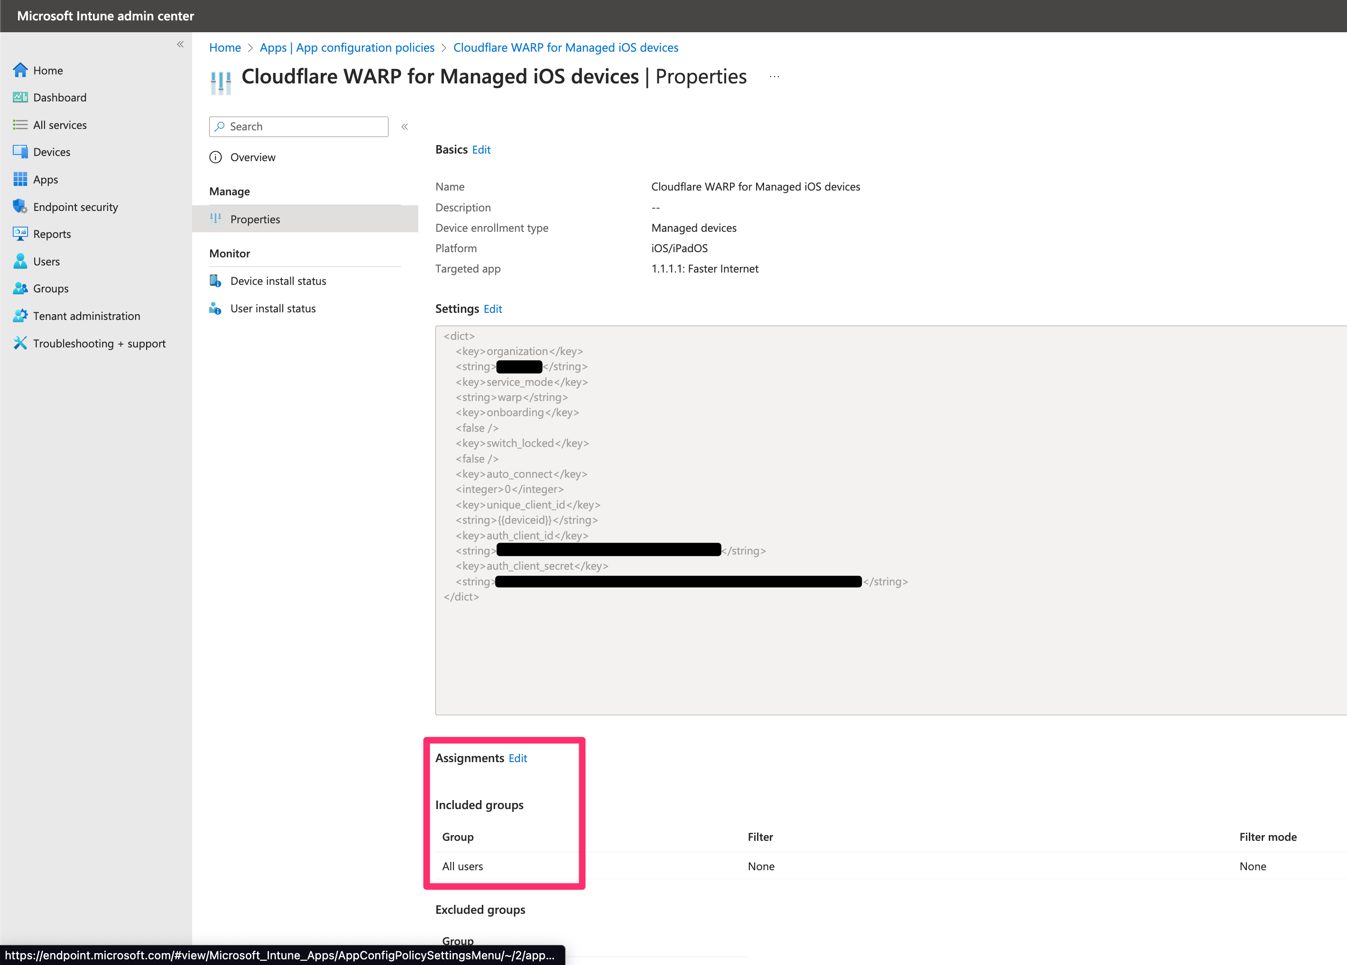Collapse the policy resource menu pane

click(x=405, y=127)
